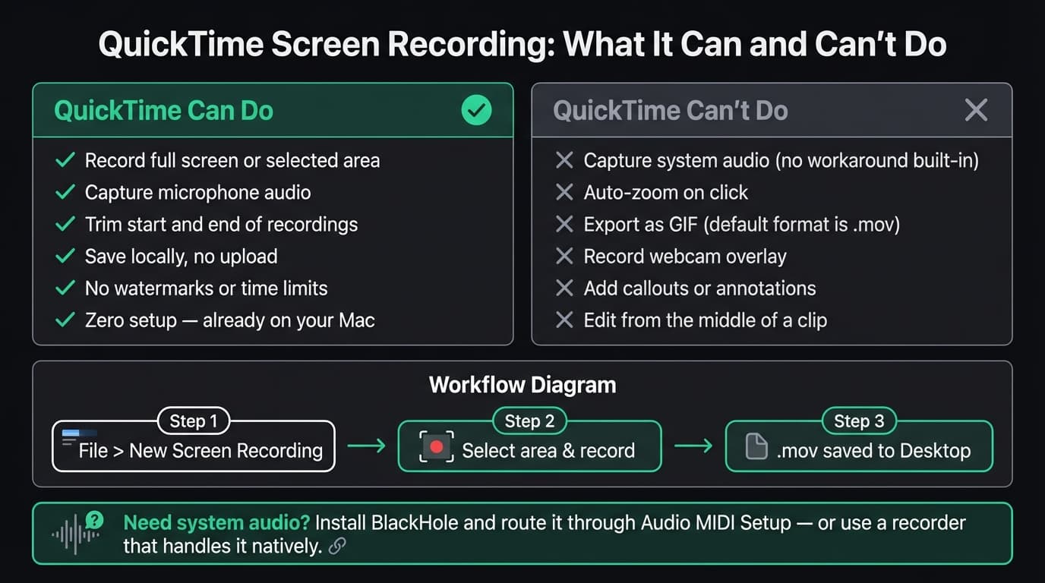Click the X beside 'Record webcam overlay'

click(564, 256)
